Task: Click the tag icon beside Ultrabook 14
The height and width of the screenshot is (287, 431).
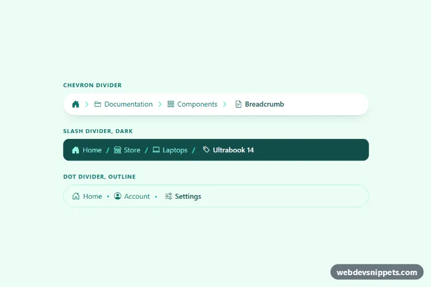Action: pos(206,150)
